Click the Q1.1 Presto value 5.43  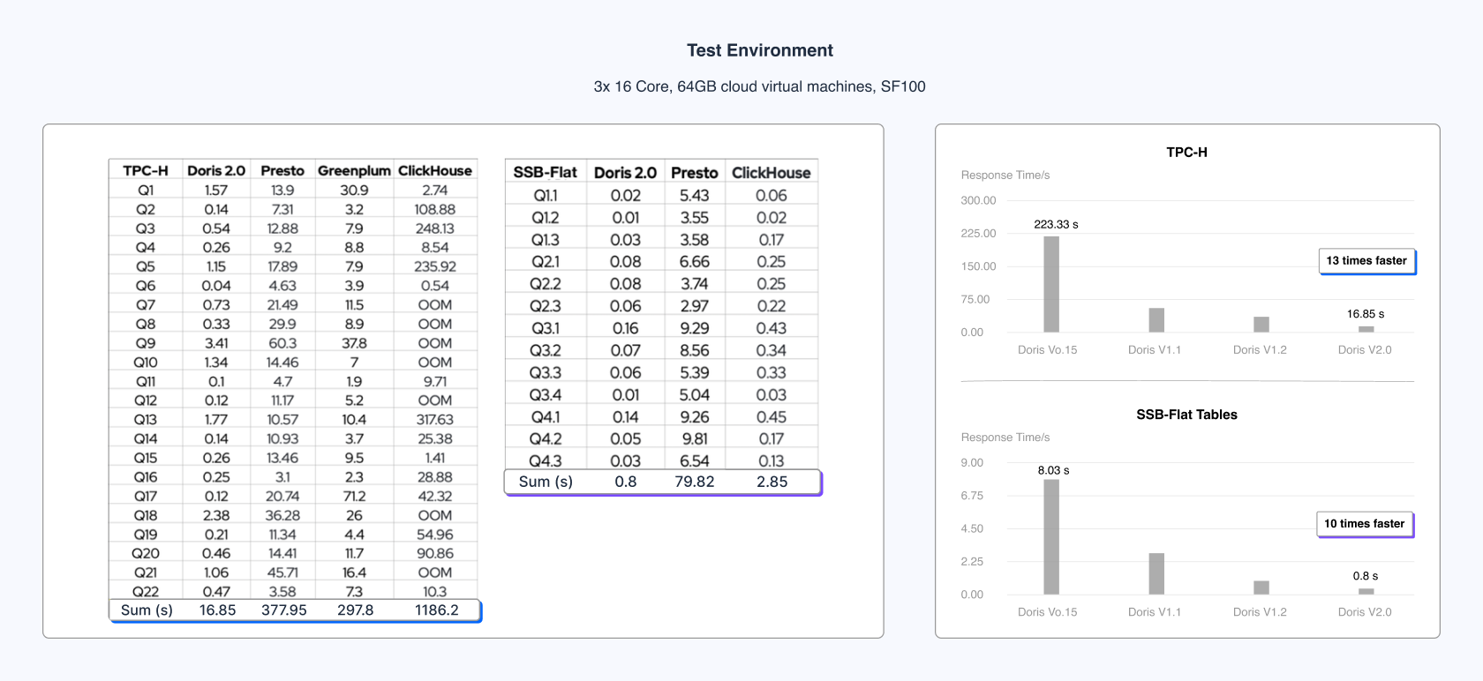[x=695, y=196]
